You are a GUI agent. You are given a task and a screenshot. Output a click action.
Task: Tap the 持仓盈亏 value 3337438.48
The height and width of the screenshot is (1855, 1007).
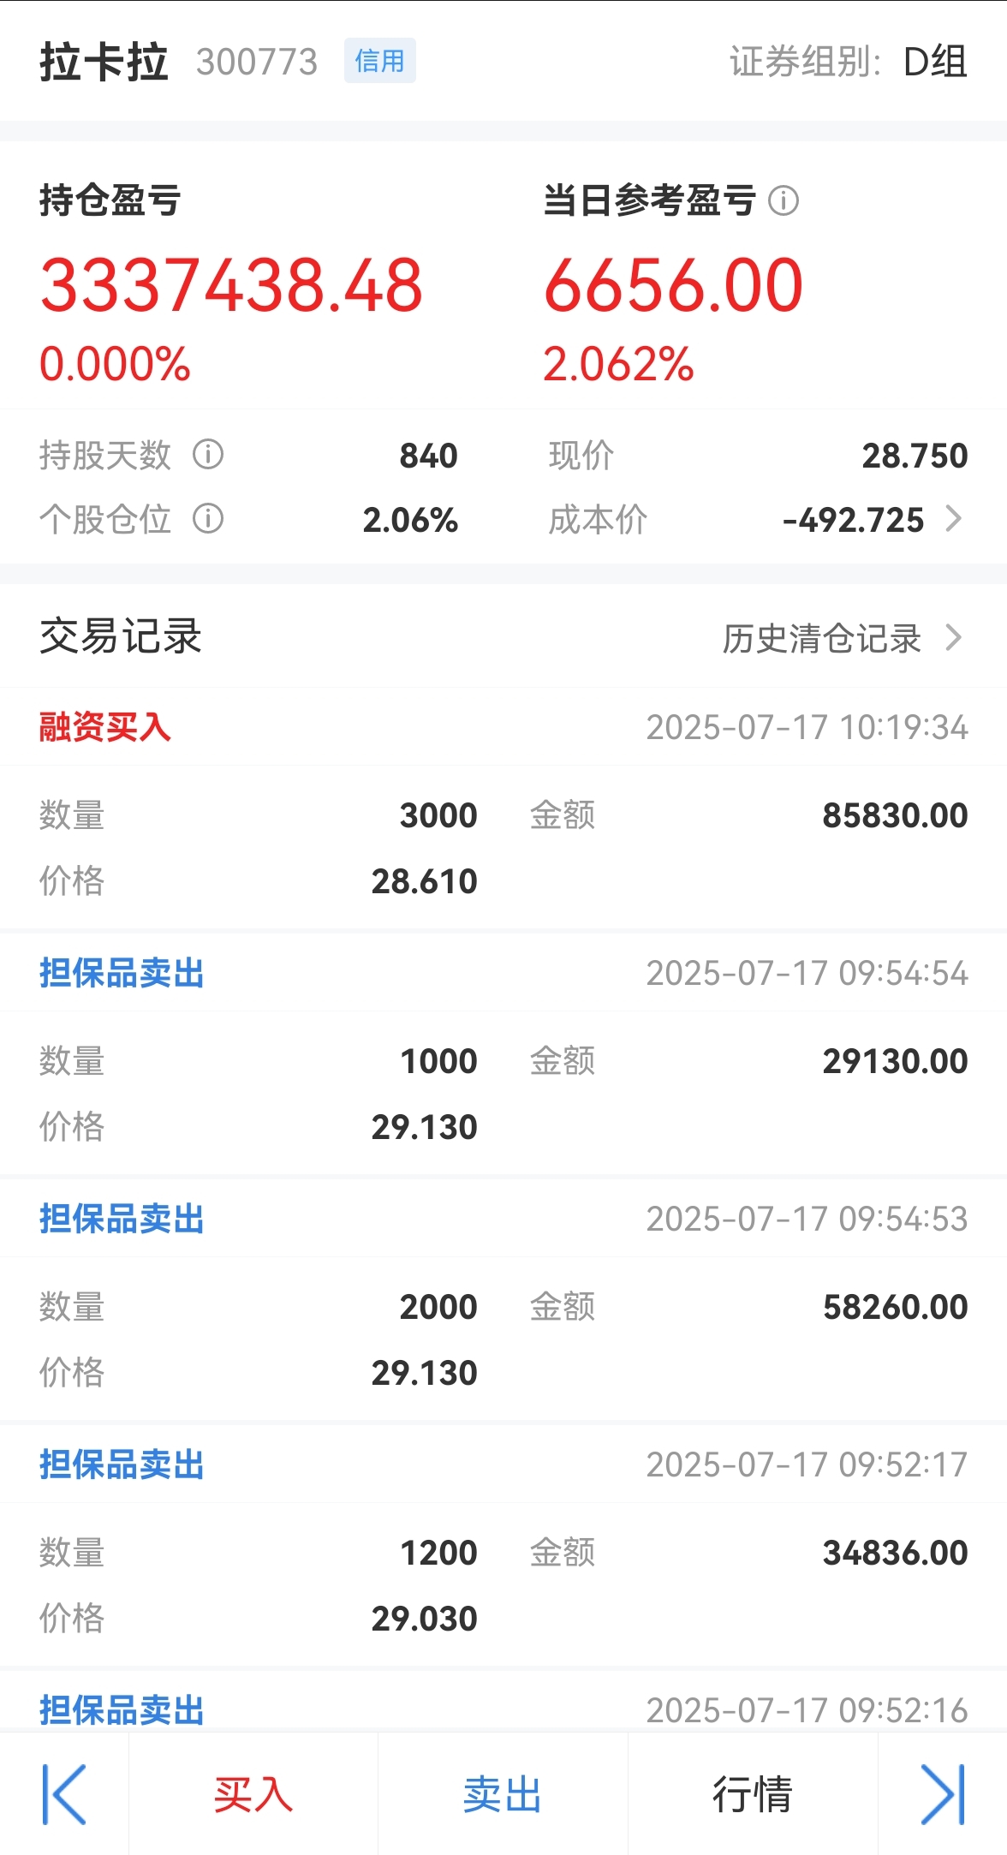tap(231, 285)
